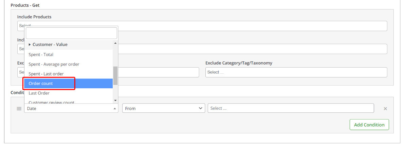Collapse the Customer - Value group triangle

pos(30,45)
